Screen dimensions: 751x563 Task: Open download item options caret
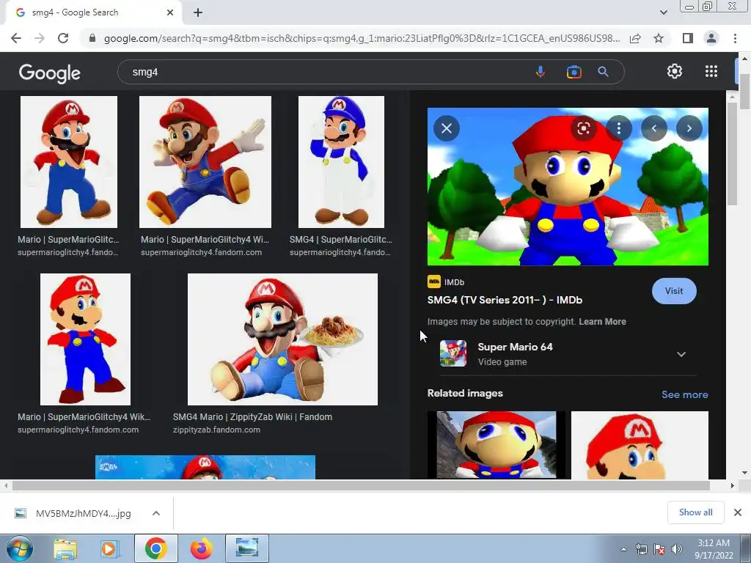click(x=156, y=513)
